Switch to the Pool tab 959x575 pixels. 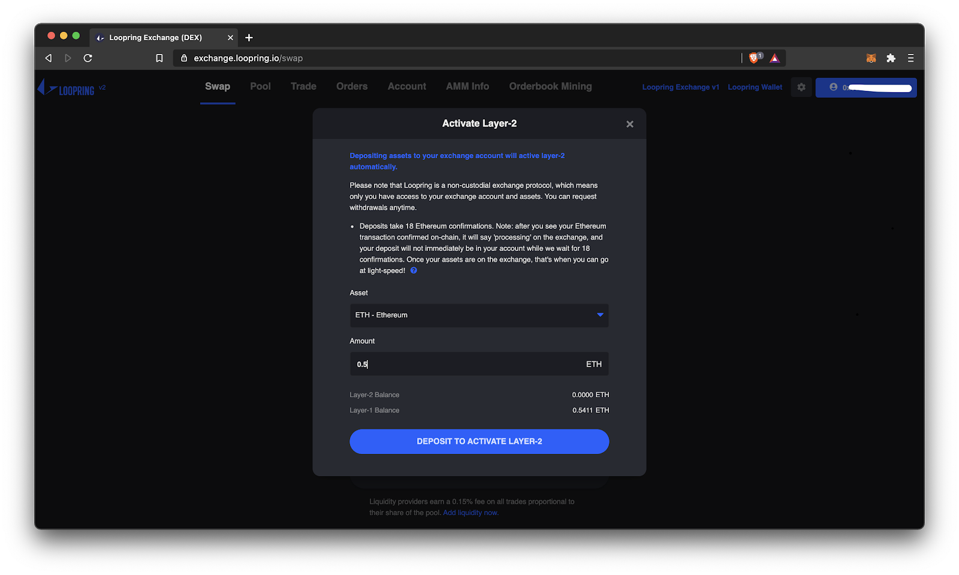pyautogui.click(x=260, y=87)
